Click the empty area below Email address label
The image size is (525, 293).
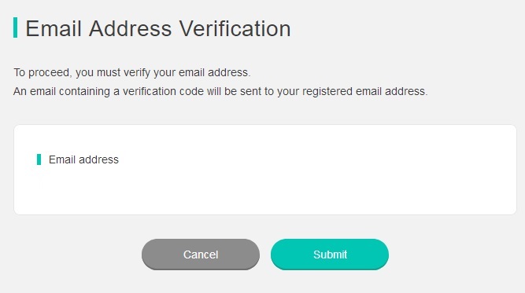point(134,189)
